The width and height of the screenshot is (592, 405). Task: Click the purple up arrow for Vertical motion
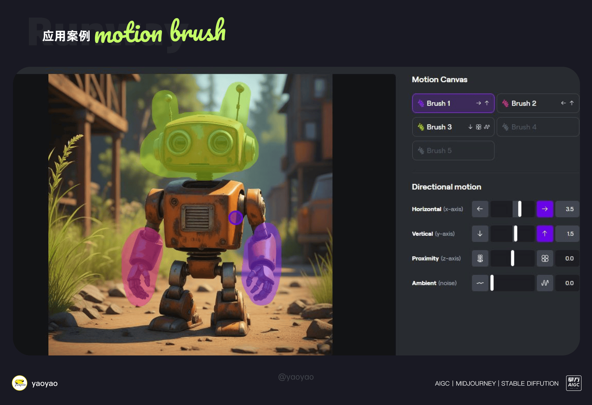[x=545, y=234]
